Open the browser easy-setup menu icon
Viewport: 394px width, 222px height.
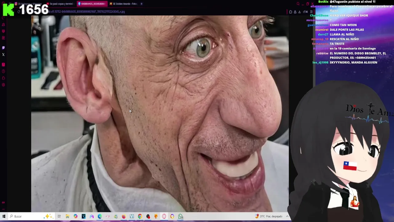point(311,12)
